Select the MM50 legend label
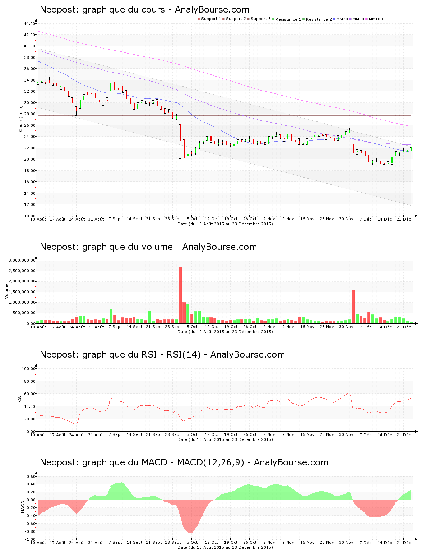431x557 pixels. pyautogui.click(x=358, y=19)
